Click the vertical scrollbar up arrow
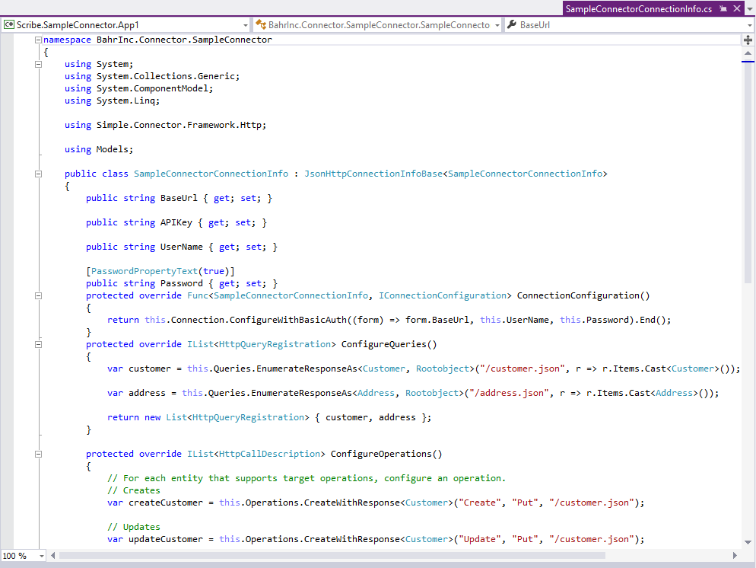 tap(748, 53)
